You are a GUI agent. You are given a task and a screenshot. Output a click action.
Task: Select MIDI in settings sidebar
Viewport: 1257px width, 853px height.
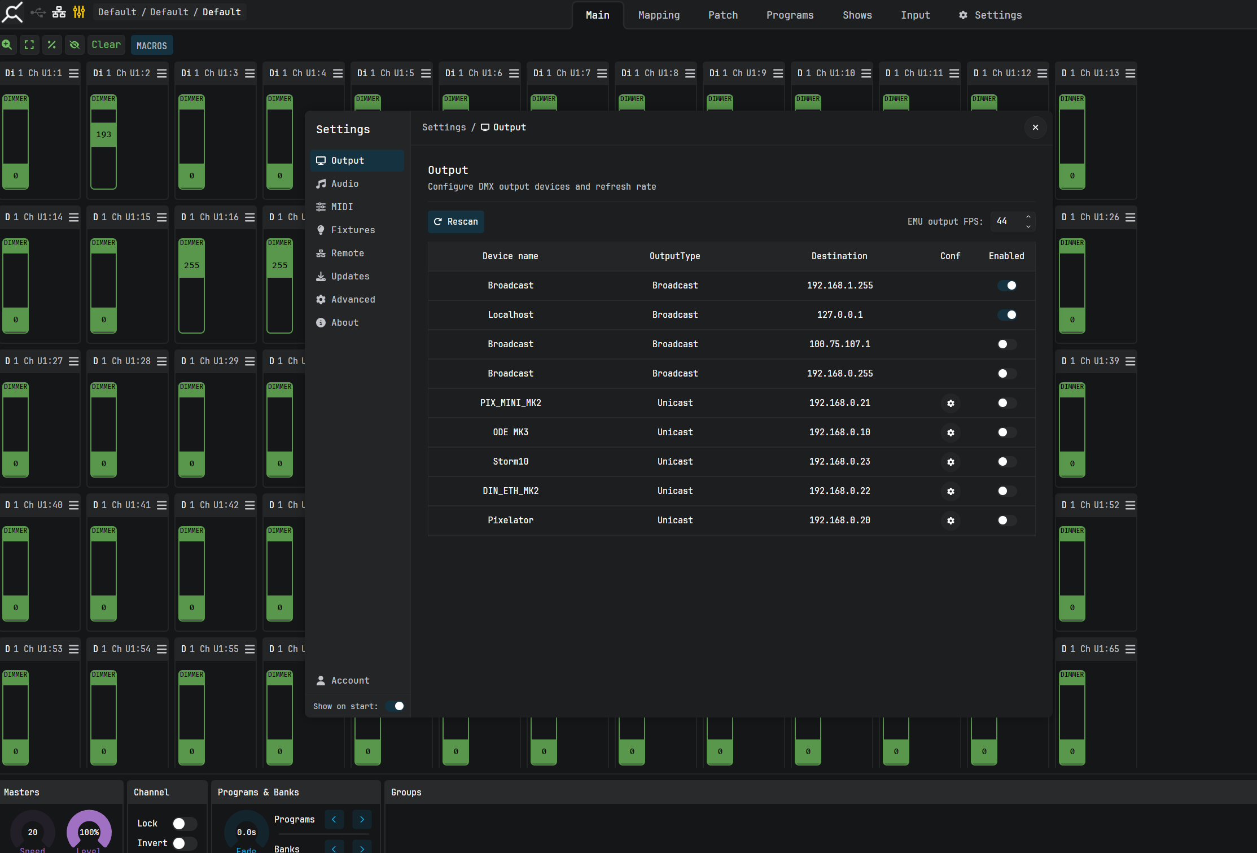pyautogui.click(x=357, y=207)
